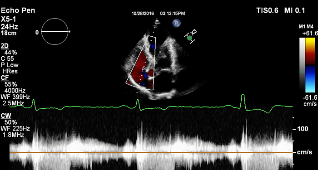Click the green X3 probe orientation marker
The height and width of the screenshot is (170, 318).
coord(189,38)
